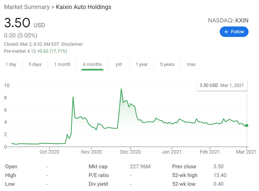
Task: Click the Kaixin Auto Holdings title
Action: (x=83, y=7)
